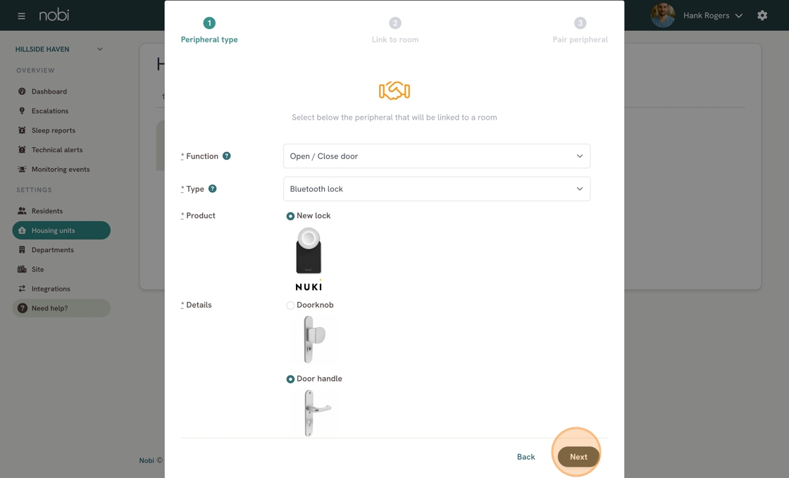Click the Back link
Image resolution: width=789 pixels, height=478 pixels.
click(526, 457)
